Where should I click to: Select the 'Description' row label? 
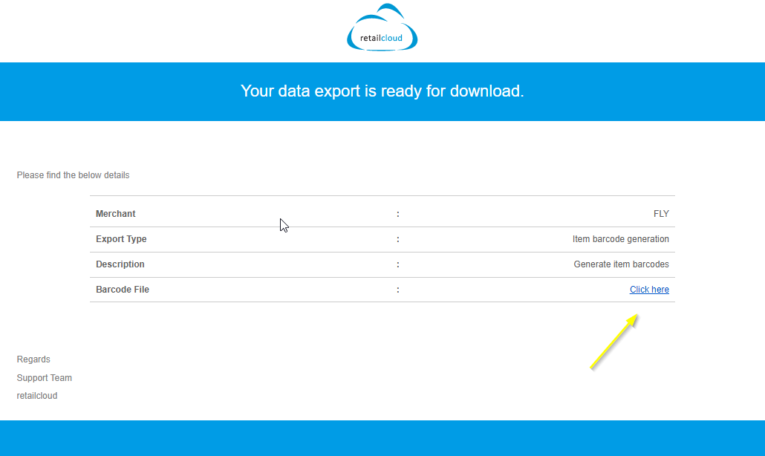120,264
